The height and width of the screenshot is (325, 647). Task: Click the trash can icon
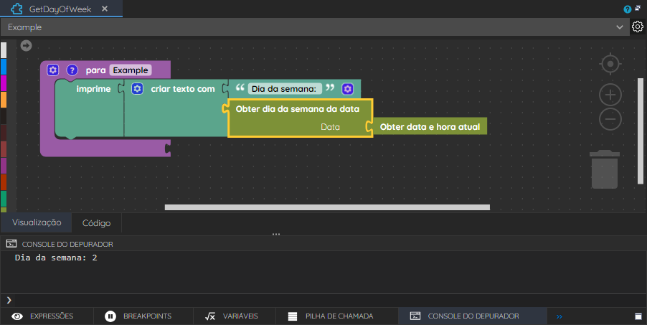tap(605, 169)
